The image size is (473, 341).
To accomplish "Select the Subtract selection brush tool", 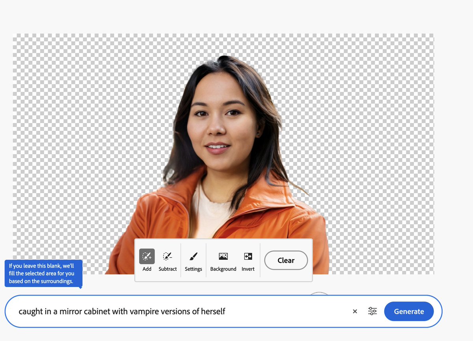I will click(x=168, y=260).
